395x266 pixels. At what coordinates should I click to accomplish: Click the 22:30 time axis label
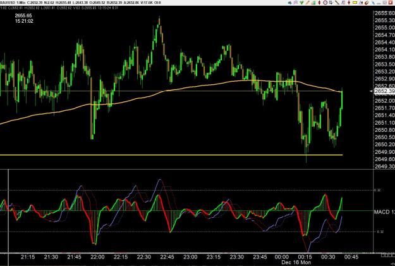(144, 257)
